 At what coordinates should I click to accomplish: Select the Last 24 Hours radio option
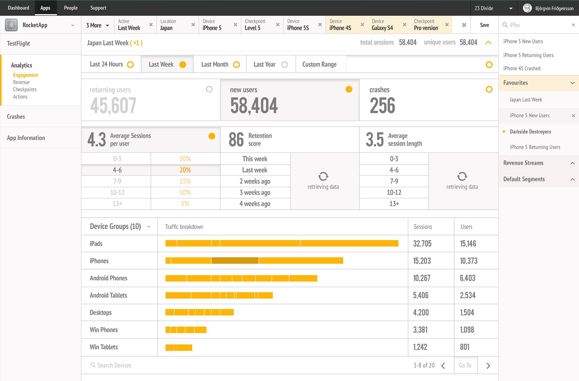(x=130, y=65)
